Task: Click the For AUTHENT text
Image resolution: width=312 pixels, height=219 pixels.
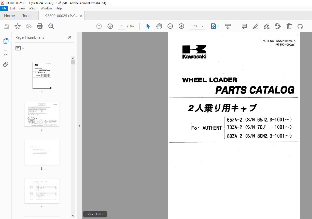Action: point(206,128)
